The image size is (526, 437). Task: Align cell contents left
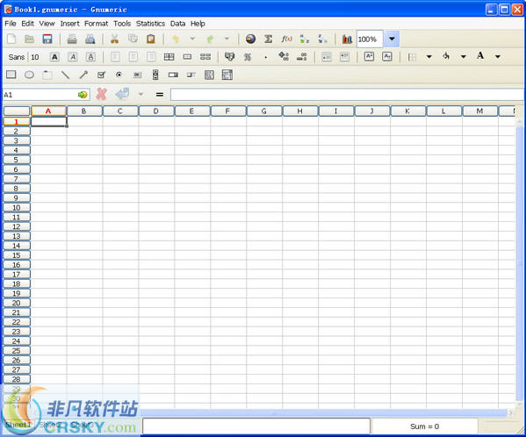[115, 57]
